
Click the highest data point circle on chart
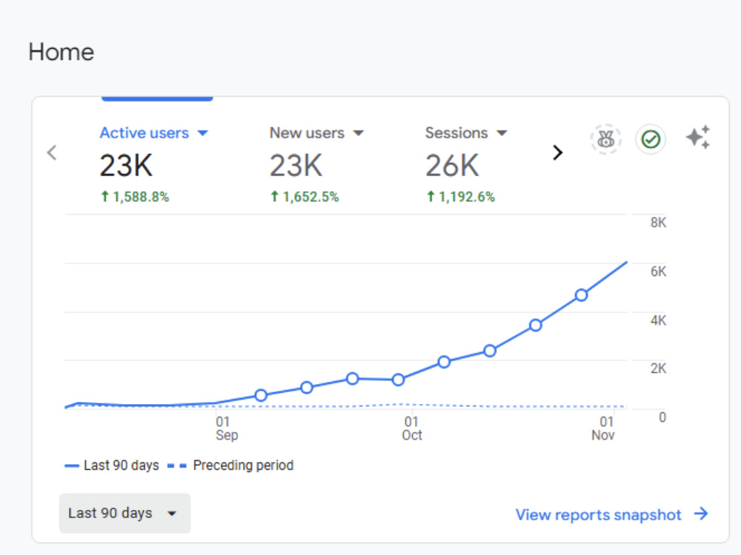point(581,295)
